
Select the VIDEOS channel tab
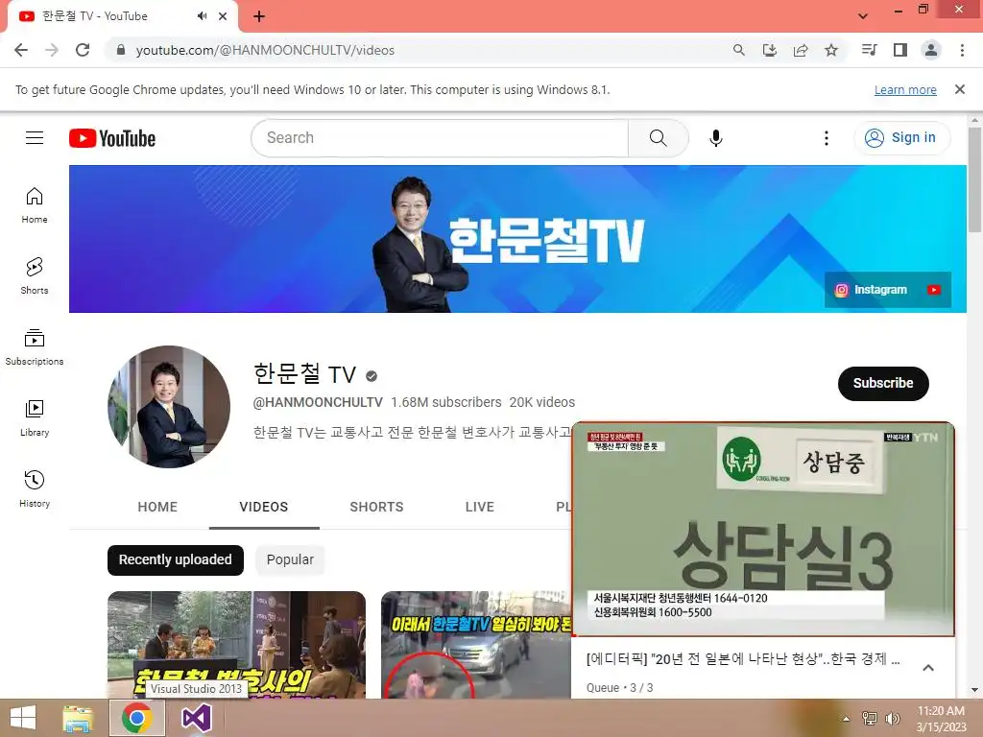coord(264,507)
